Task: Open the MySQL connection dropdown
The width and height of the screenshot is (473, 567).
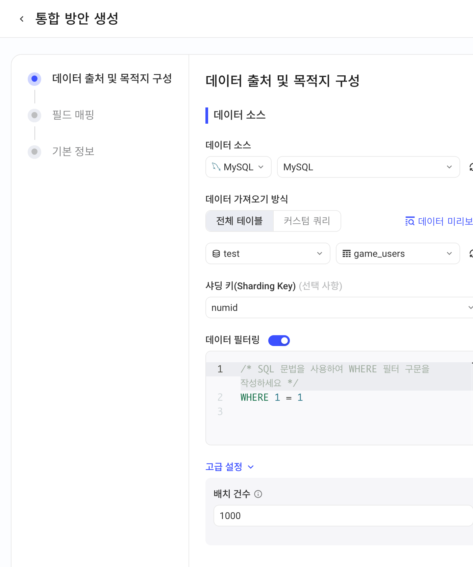Action: (368, 167)
